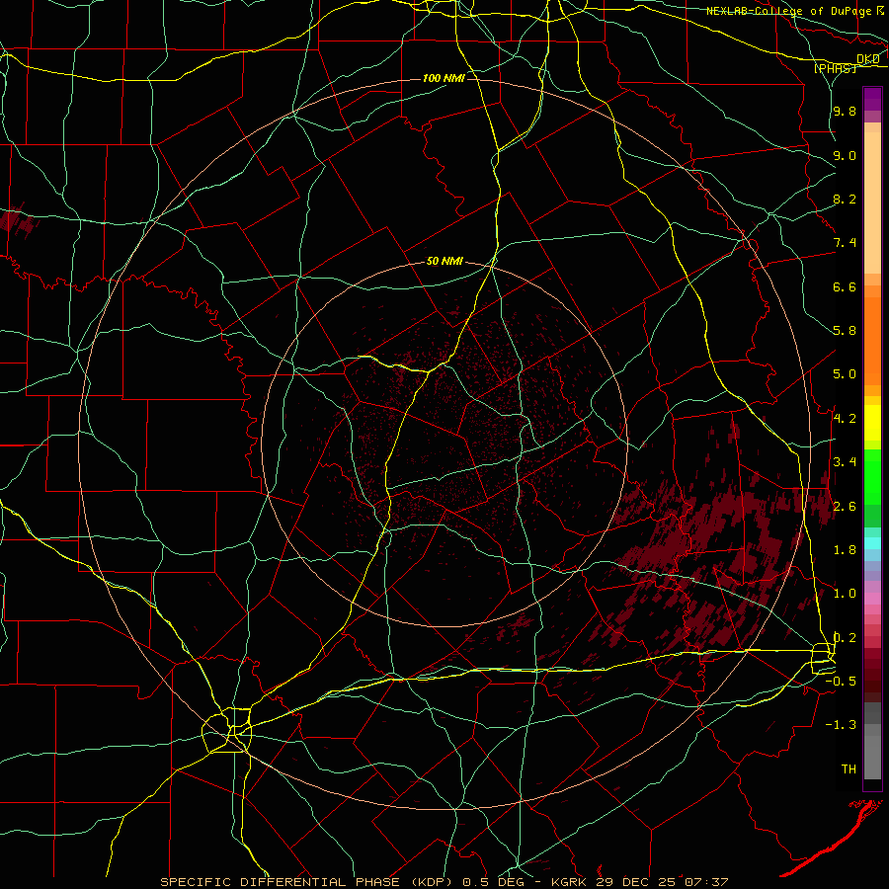The width and height of the screenshot is (889, 889).
Task: Click the -1.3 legend value
Action: click(x=842, y=725)
